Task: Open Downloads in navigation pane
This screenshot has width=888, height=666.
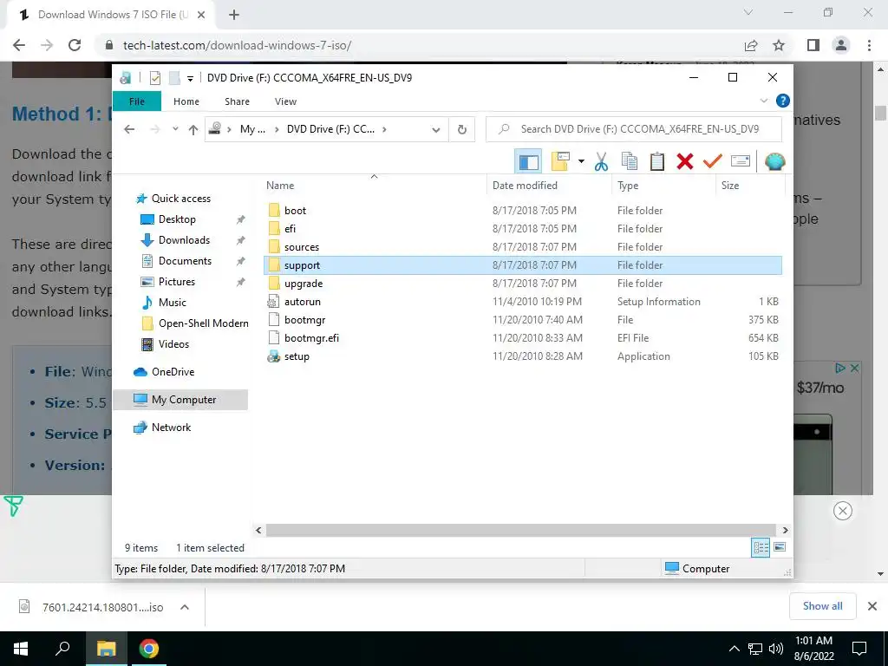Action: 184,240
